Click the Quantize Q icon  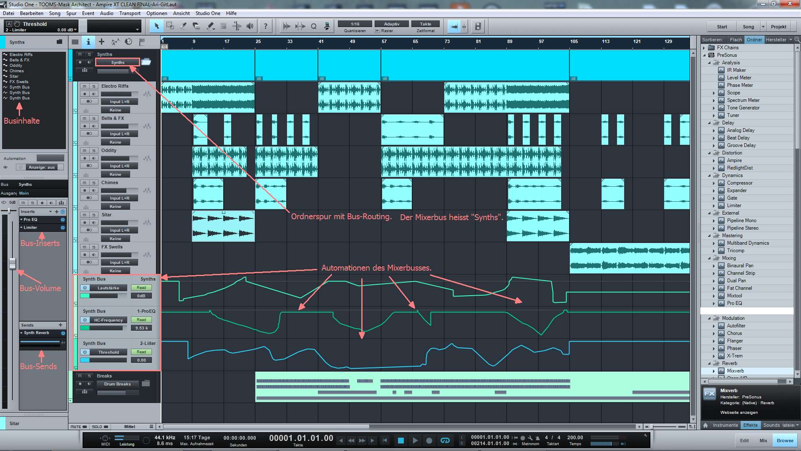[x=314, y=26]
